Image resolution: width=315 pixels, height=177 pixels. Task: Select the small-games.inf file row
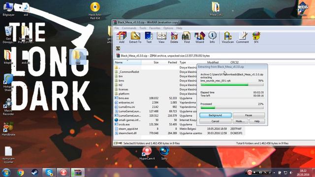point(156,120)
